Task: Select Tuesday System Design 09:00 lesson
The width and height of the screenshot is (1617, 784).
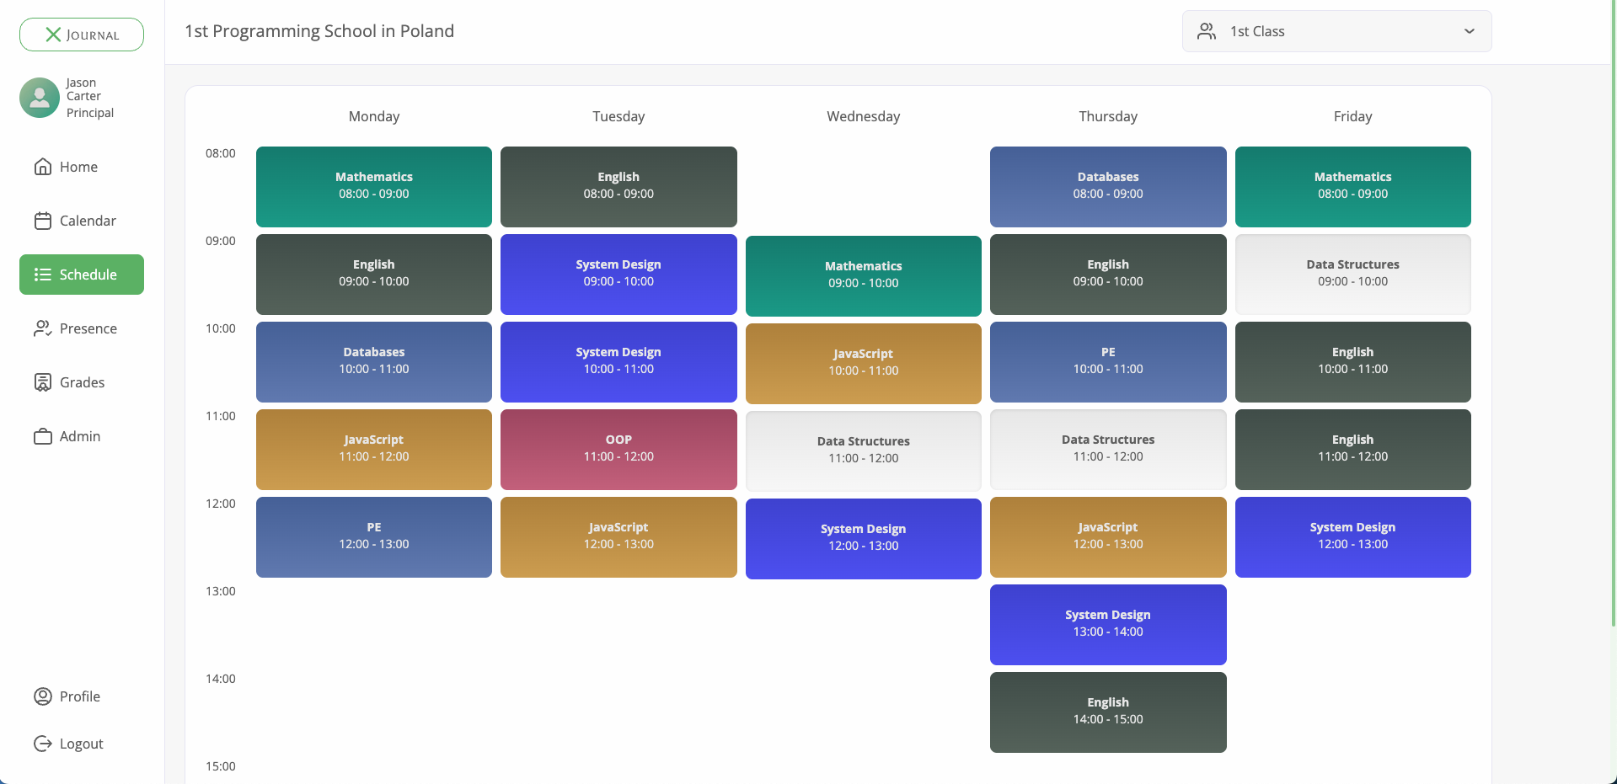Action: click(618, 275)
